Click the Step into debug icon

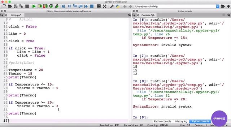point(75,6)
